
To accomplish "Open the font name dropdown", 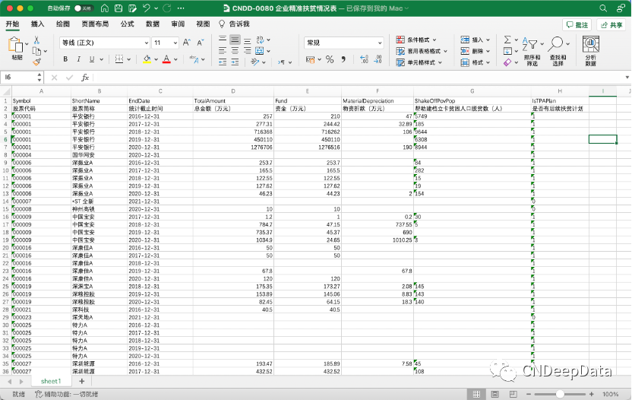I will pos(147,43).
